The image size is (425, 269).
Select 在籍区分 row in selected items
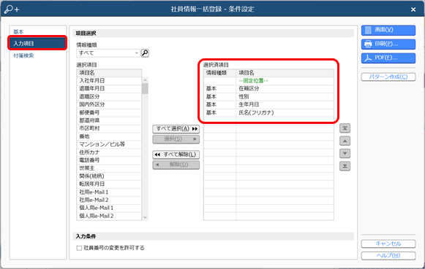coord(268,89)
